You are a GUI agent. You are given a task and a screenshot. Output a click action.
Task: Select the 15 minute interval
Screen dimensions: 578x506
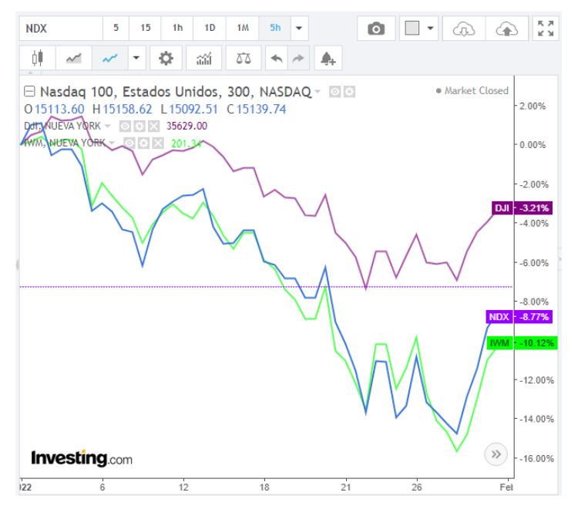point(145,29)
